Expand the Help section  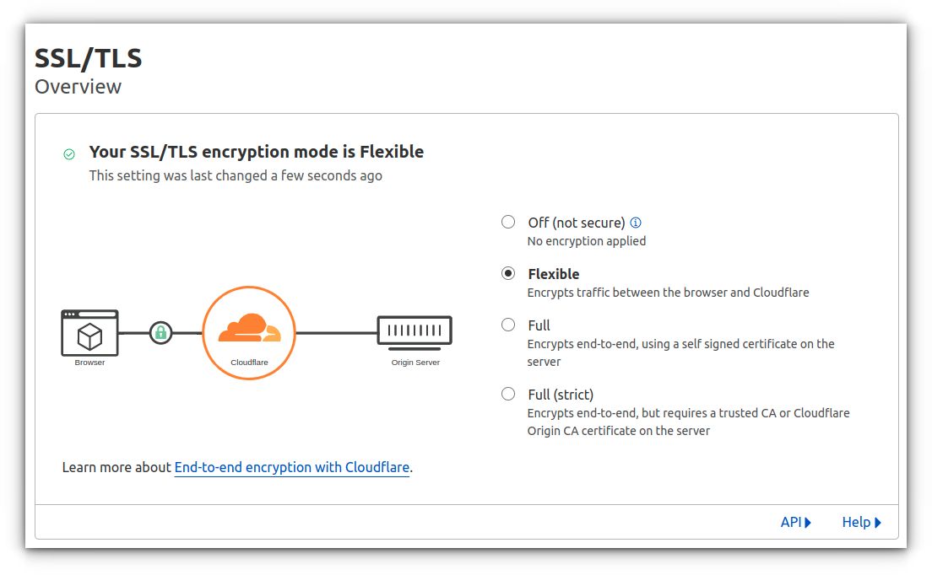pyautogui.click(x=856, y=522)
